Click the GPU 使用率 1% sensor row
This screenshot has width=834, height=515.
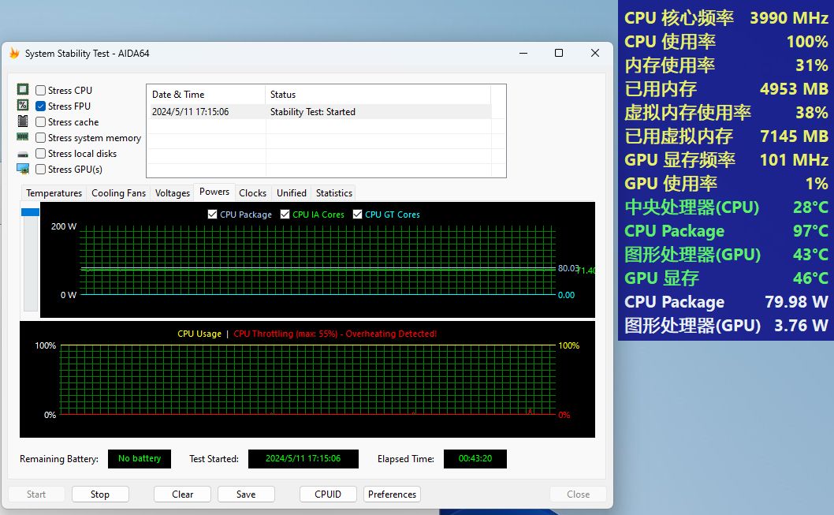726,184
